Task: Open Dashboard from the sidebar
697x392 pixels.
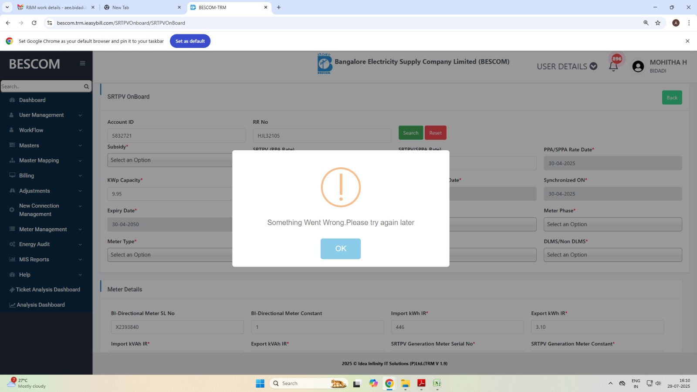Action: coord(32,100)
